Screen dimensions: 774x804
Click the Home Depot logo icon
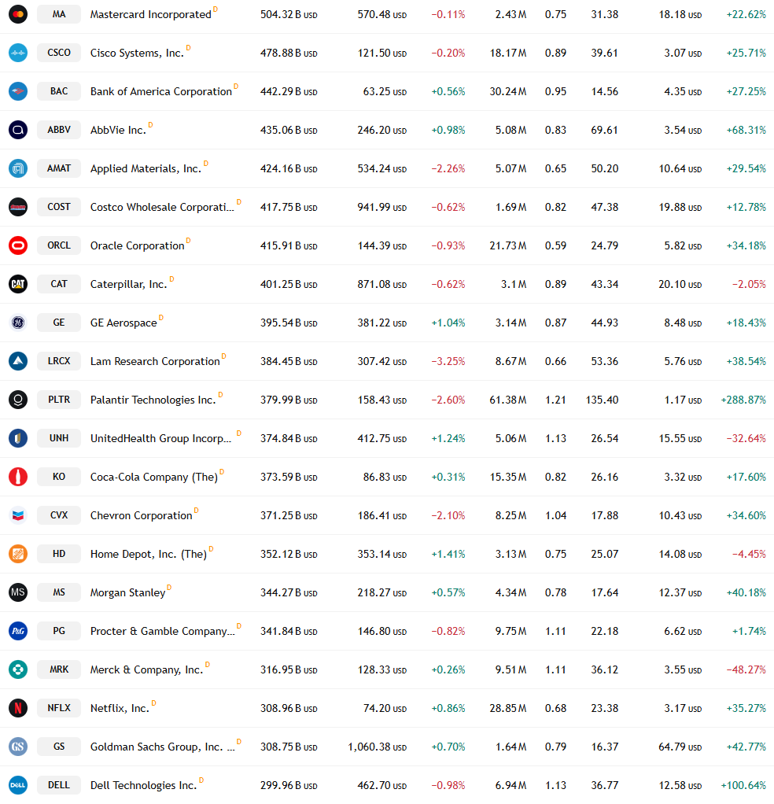point(18,554)
